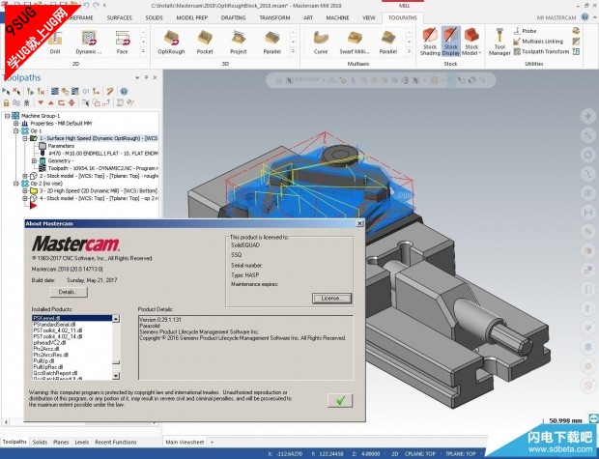The image size is (599, 459).
Task: Open the Tool Manager
Action: click(x=499, y=42)
